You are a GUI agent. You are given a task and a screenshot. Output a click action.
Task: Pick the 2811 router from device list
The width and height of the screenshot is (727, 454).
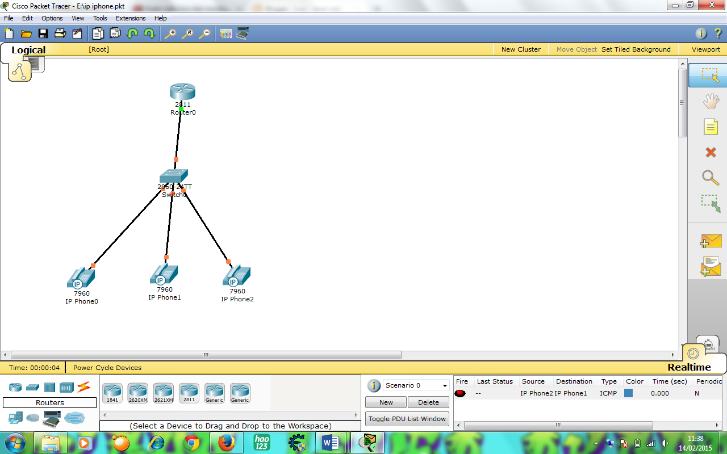[x=189, y=393]
